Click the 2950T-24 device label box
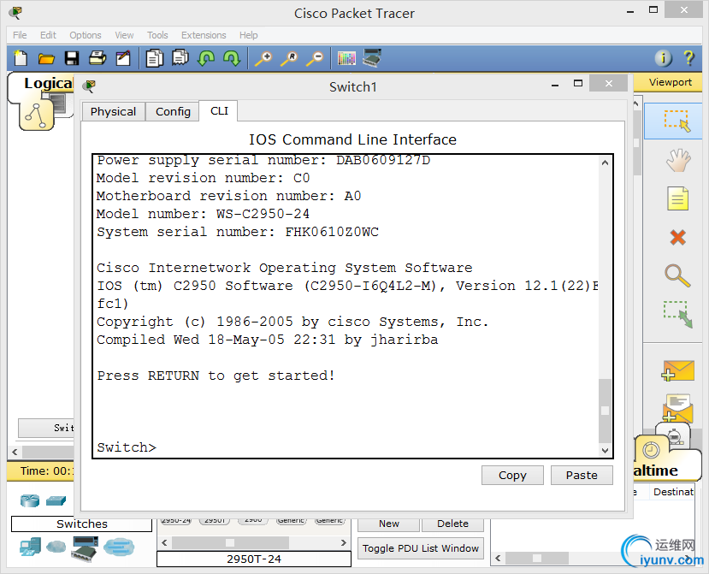This screenshot has width=709, height=574. 254,559
